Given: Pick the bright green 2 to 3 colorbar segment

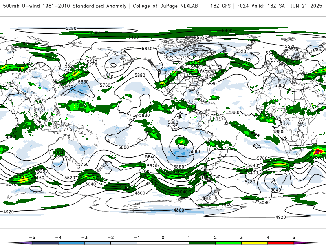Looking at the screenshot, I should pos(228,243).
